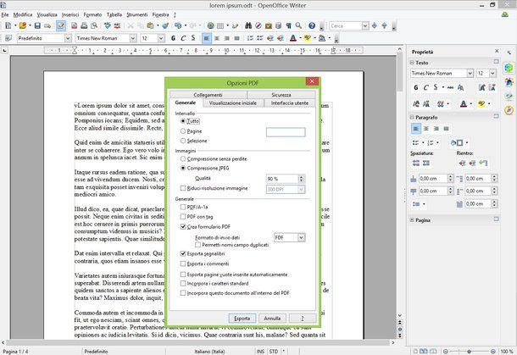Screen dimensions: 517x355
Task: Open the Tabella menu
Action: pyautogui.click(x=114, y=14)
